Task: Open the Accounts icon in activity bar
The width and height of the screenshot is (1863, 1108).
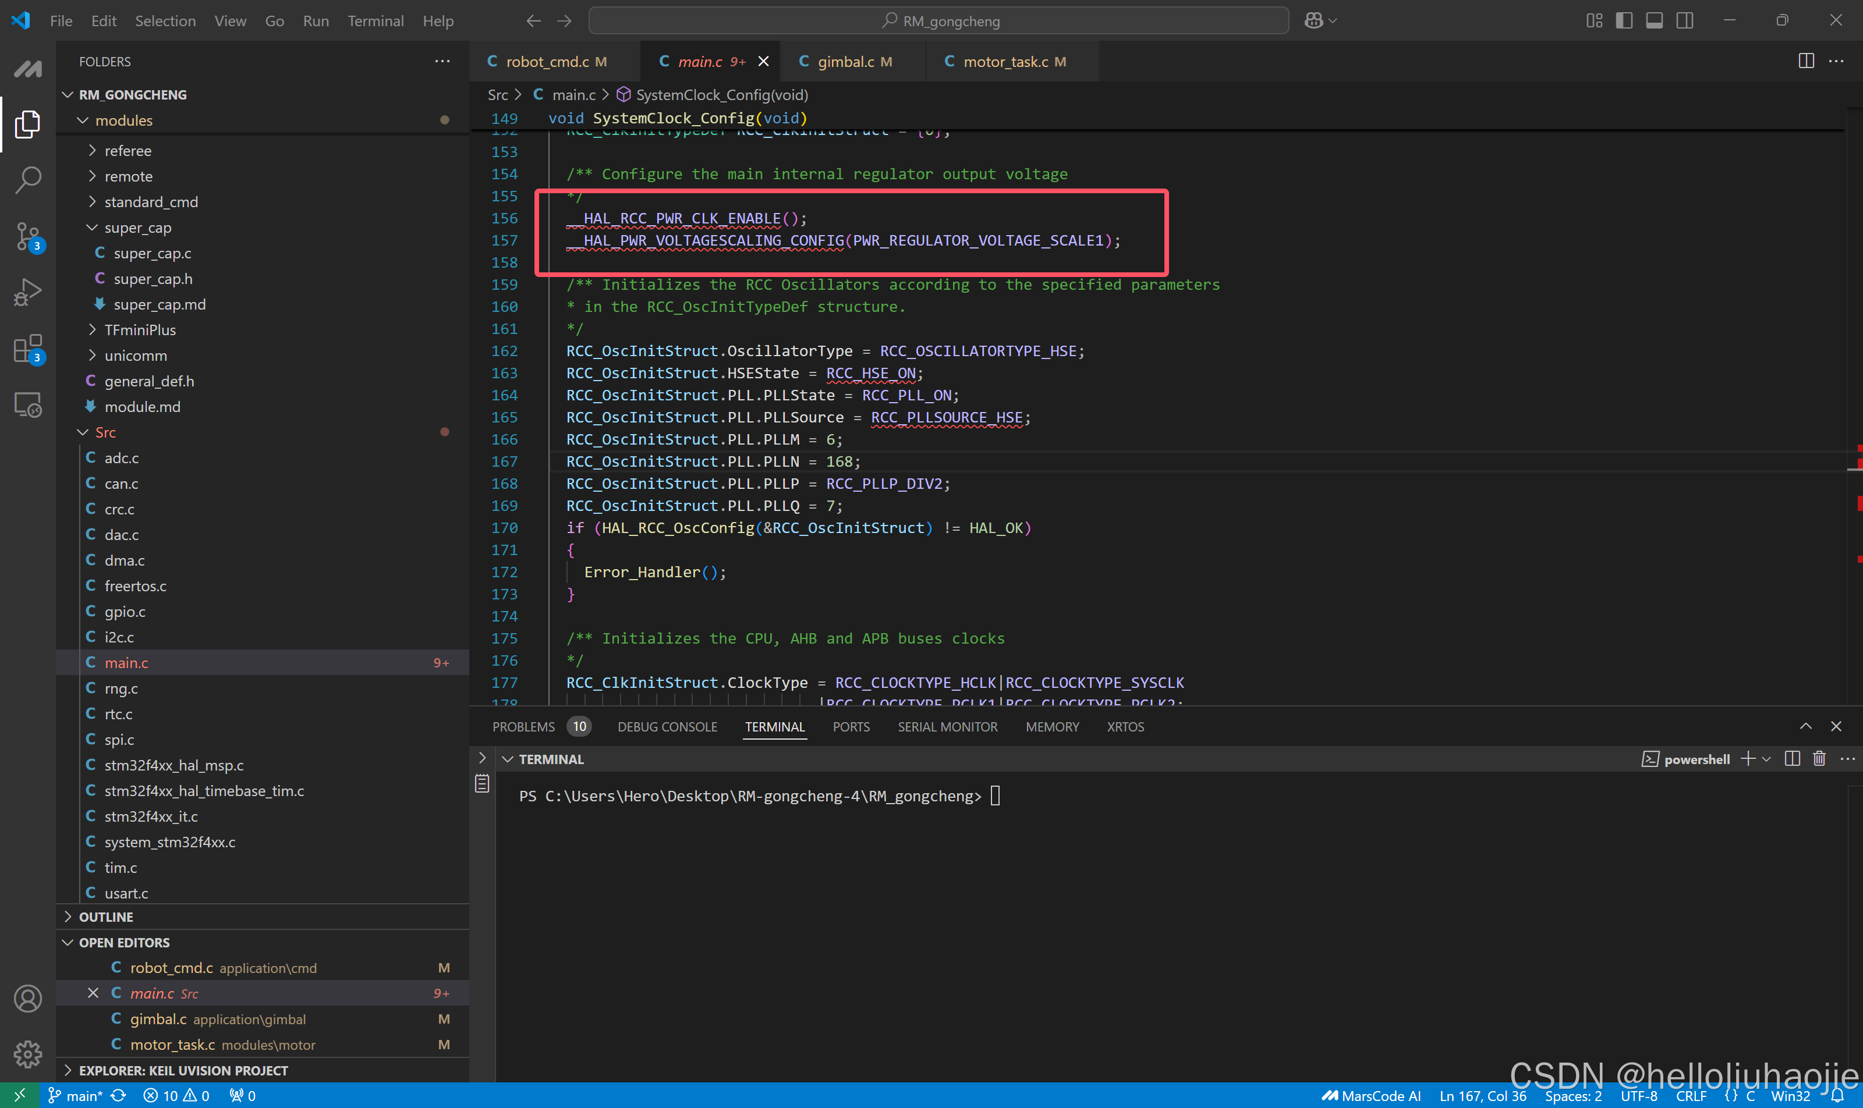Action: click(27, 998)
